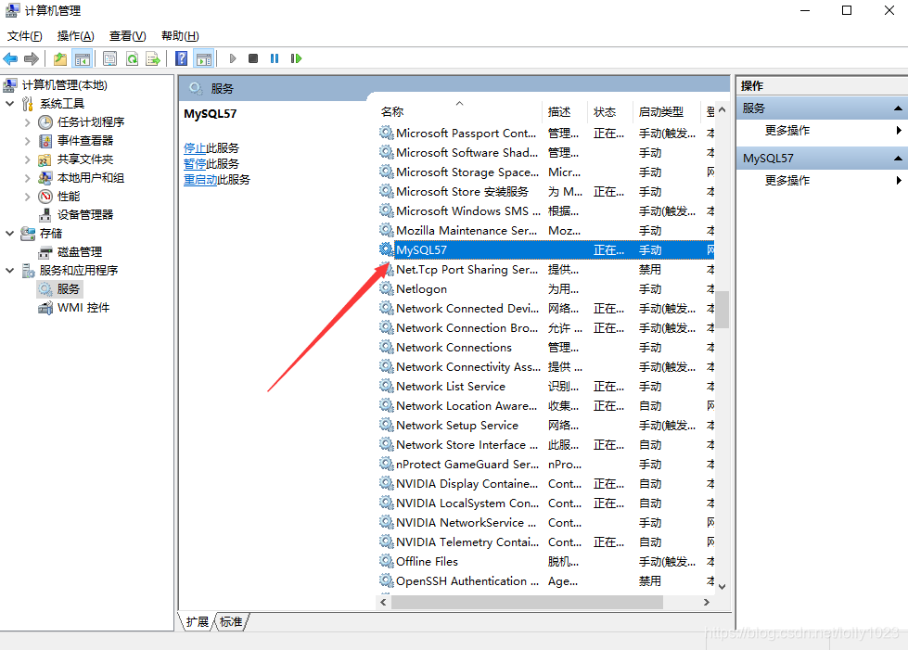Select WMI 控件 in the tree

83,307
